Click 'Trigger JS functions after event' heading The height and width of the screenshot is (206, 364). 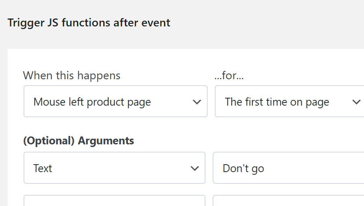coord(89,23)
